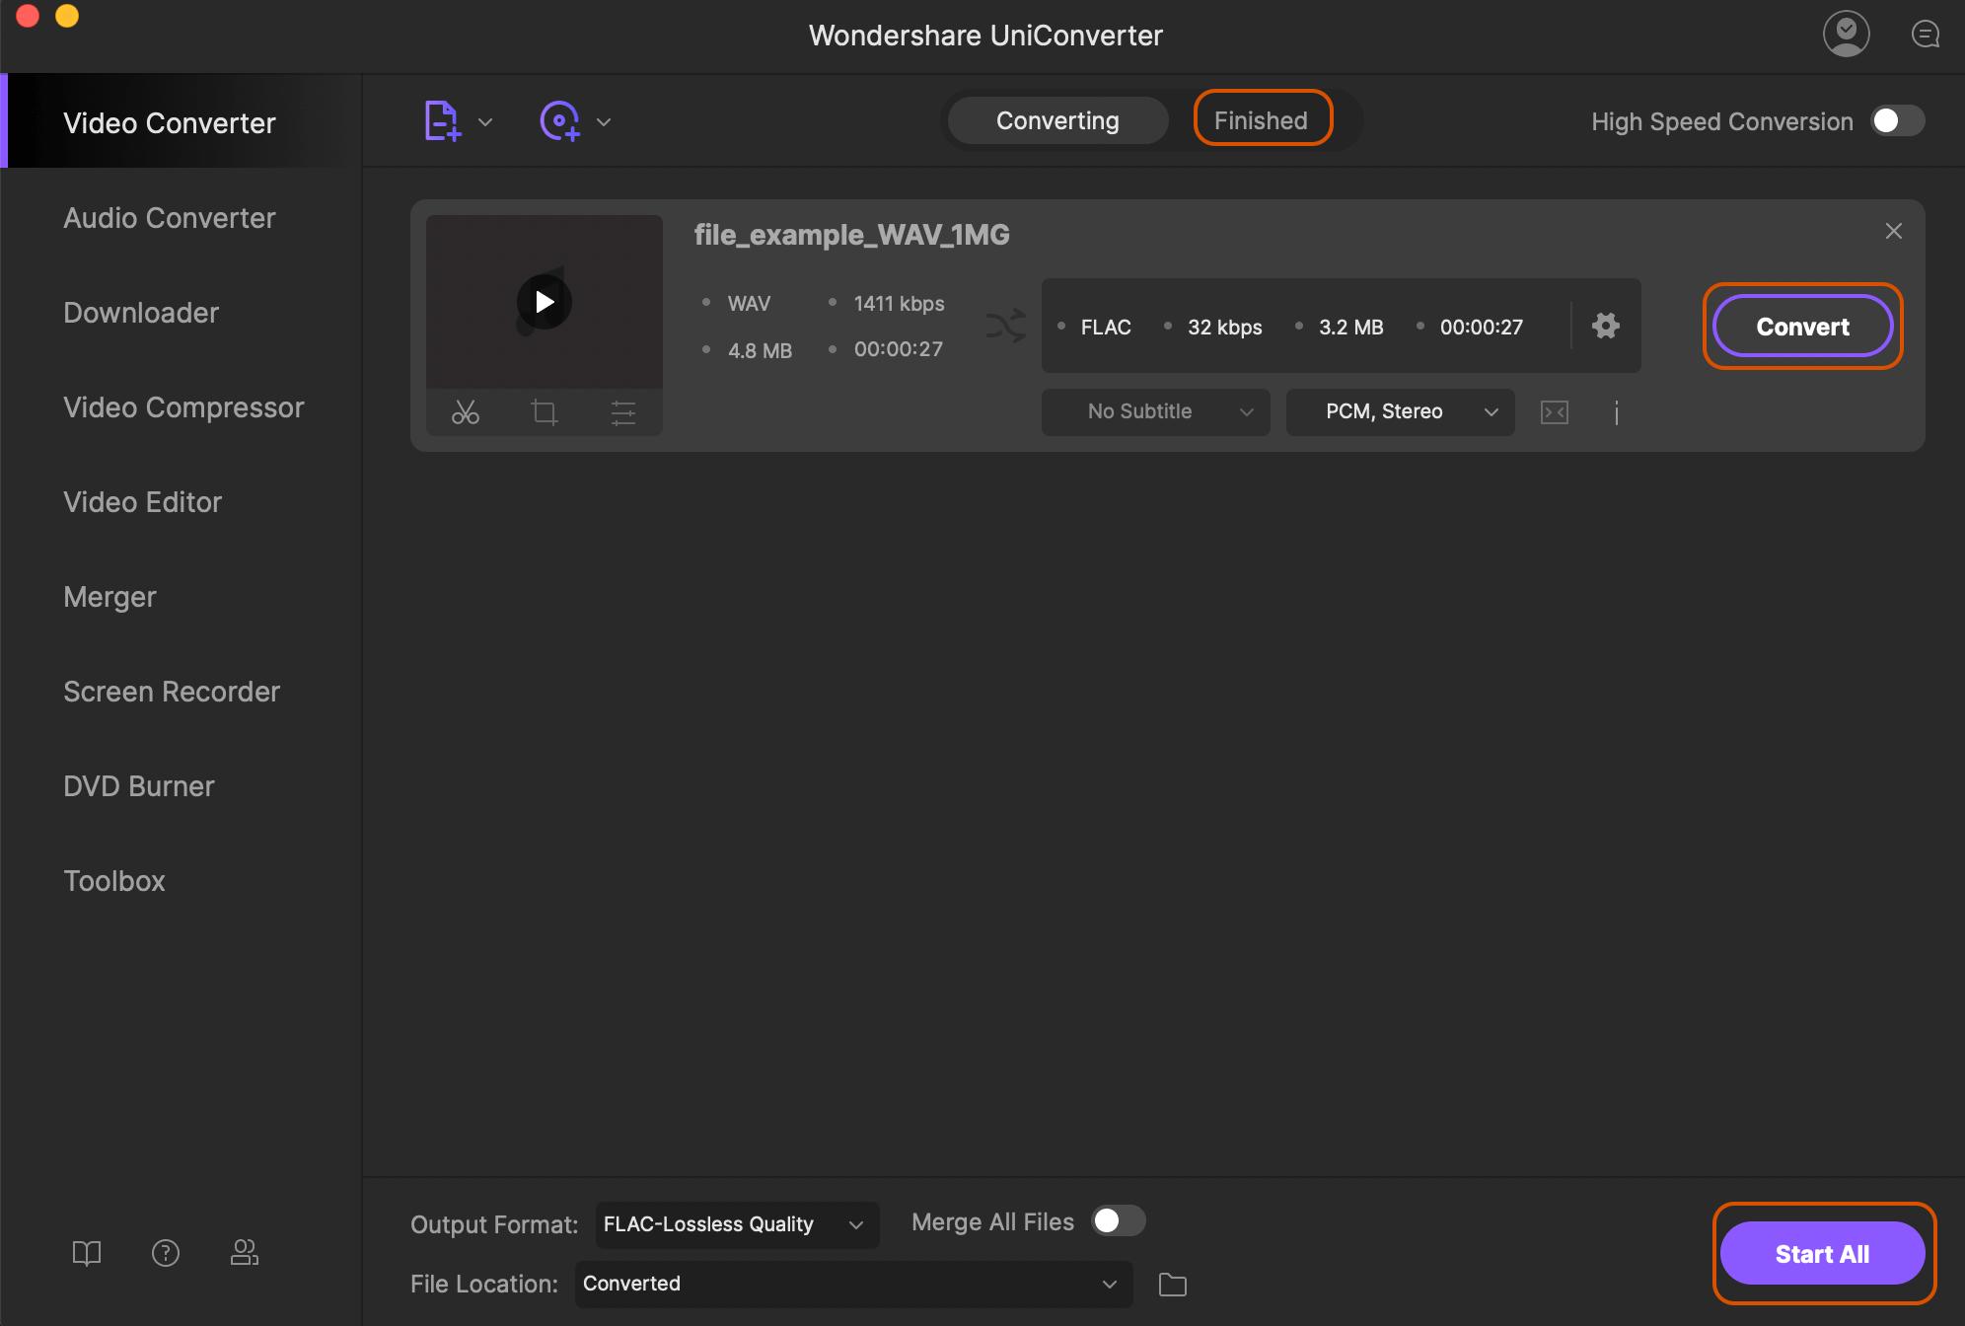Screen dimensions: 1965x1326
Task: Open the File Location folder browser
Action: tap(1174, 1283)
